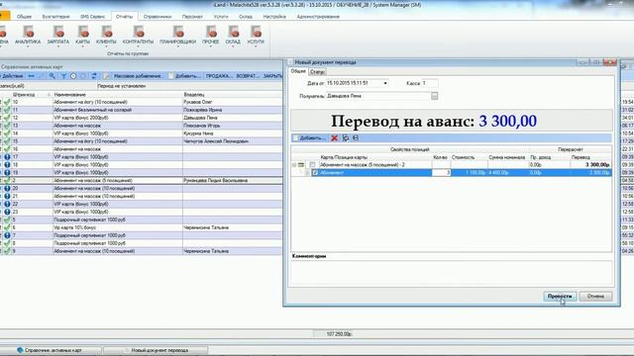Screen dimensions: 634x356
Task: Switch to the Персонал ribbon tab
Action: (x=192, y=17)
